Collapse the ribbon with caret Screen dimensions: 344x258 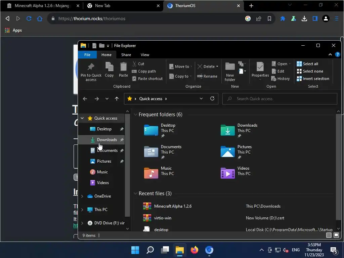pos(330,55)
